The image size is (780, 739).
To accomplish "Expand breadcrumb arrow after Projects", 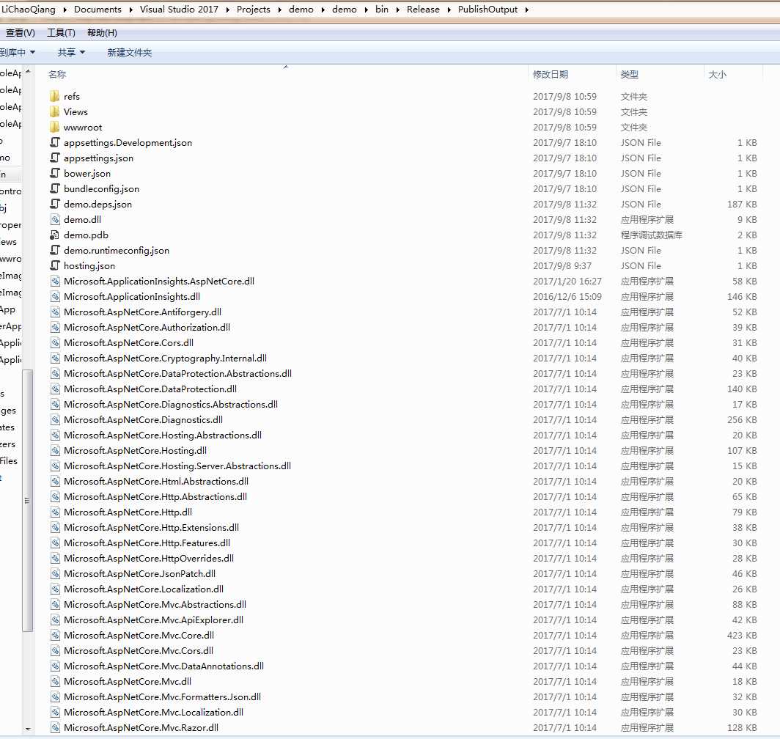I will (279, 10).
